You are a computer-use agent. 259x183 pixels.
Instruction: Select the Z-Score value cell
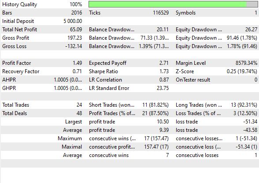pyautogui.click(x=242, y=71)
